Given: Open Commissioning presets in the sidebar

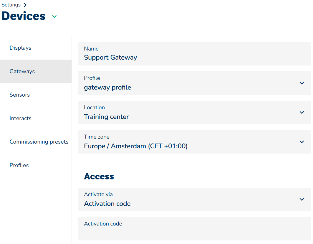Looking at the screenshot, I should [39, 142].
